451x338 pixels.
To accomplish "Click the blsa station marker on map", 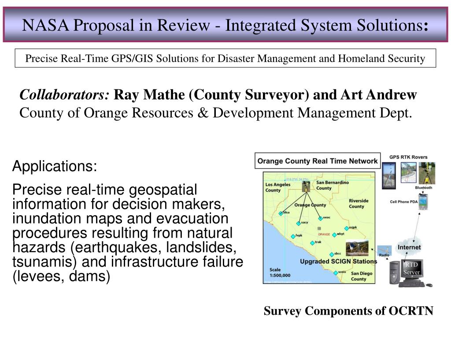I will coord(281,213).
